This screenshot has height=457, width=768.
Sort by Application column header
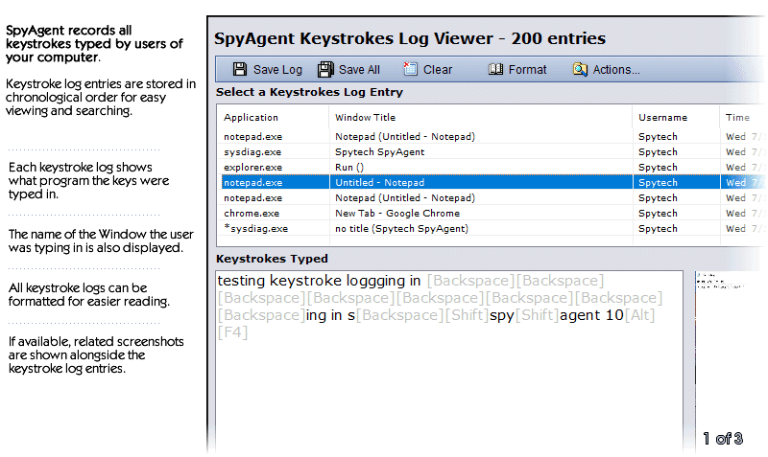pos(252,117)
